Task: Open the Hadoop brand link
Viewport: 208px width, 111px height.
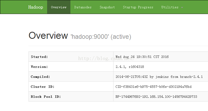Action: [36, 7]
